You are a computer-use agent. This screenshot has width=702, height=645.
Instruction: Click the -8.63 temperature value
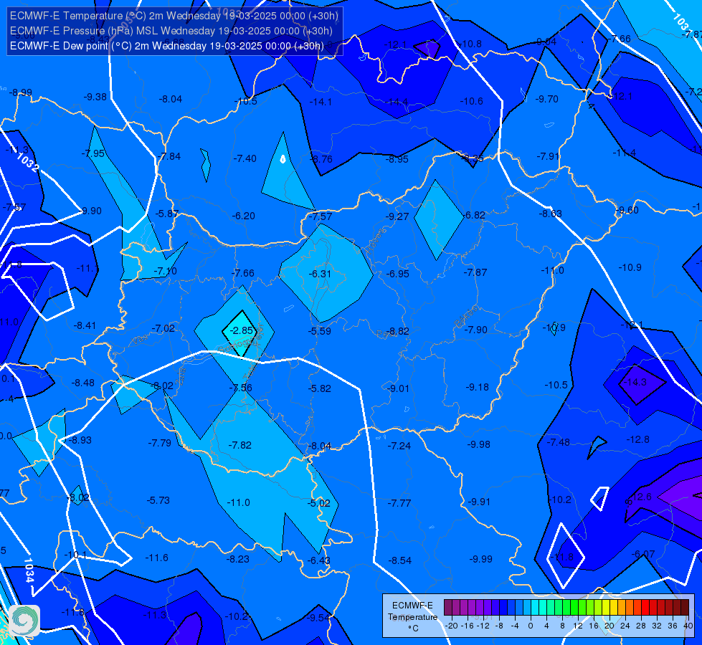pos(551,214)
